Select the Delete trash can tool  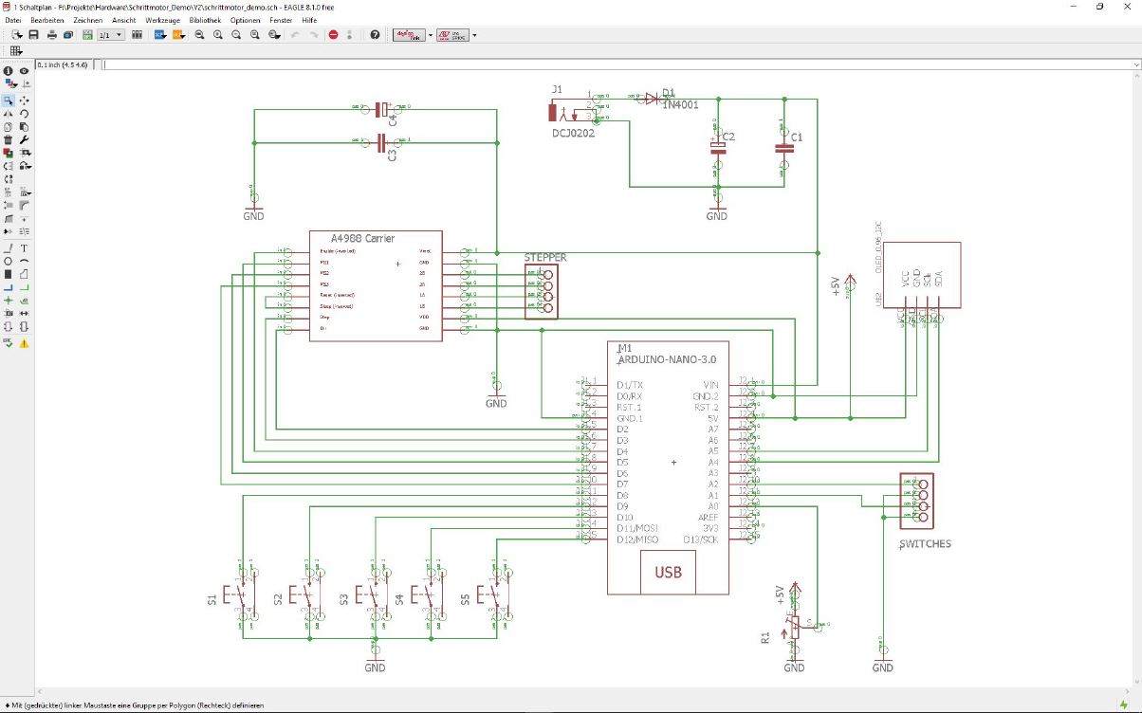[x=9, y=139]
